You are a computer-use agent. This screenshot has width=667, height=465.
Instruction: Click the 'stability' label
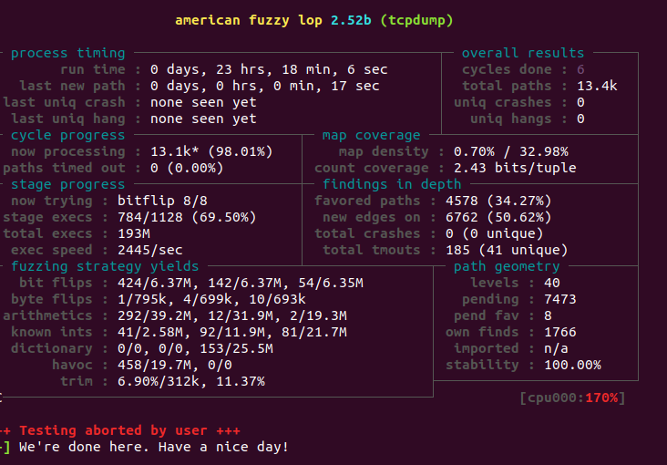(482, 365)
